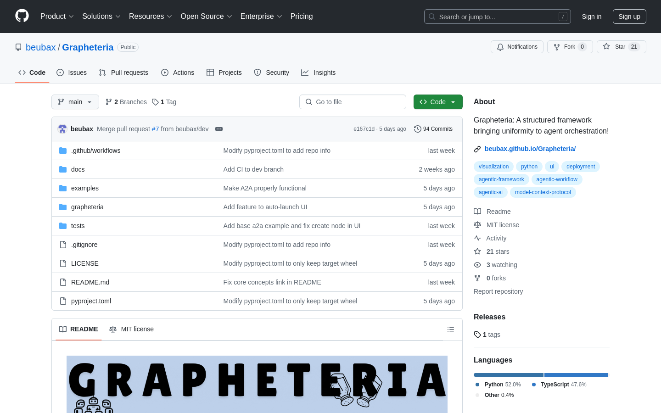
Task: Open pull request #7 link
Action: coord(155,129)
